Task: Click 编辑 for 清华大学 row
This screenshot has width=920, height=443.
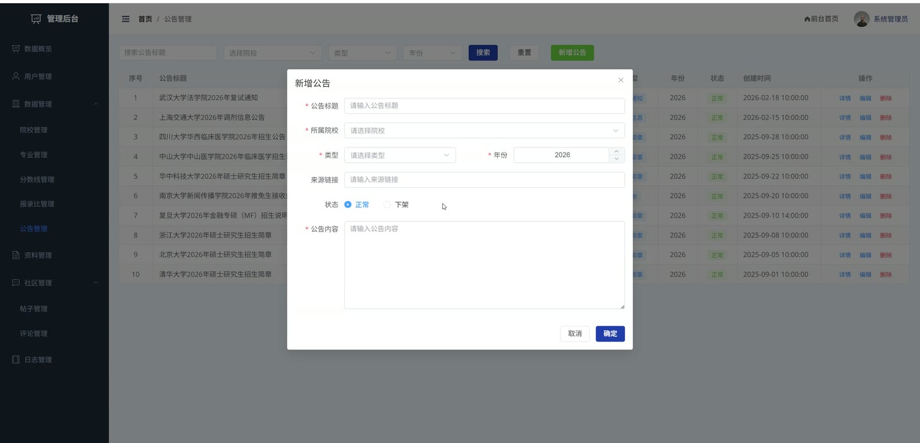Action: pos(865,274)
